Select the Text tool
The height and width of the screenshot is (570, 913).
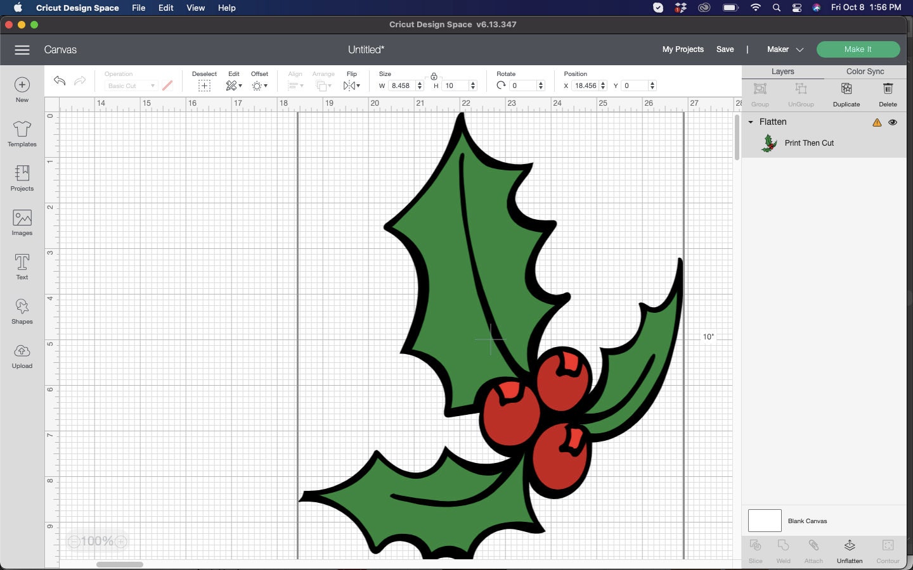point(22,267)
